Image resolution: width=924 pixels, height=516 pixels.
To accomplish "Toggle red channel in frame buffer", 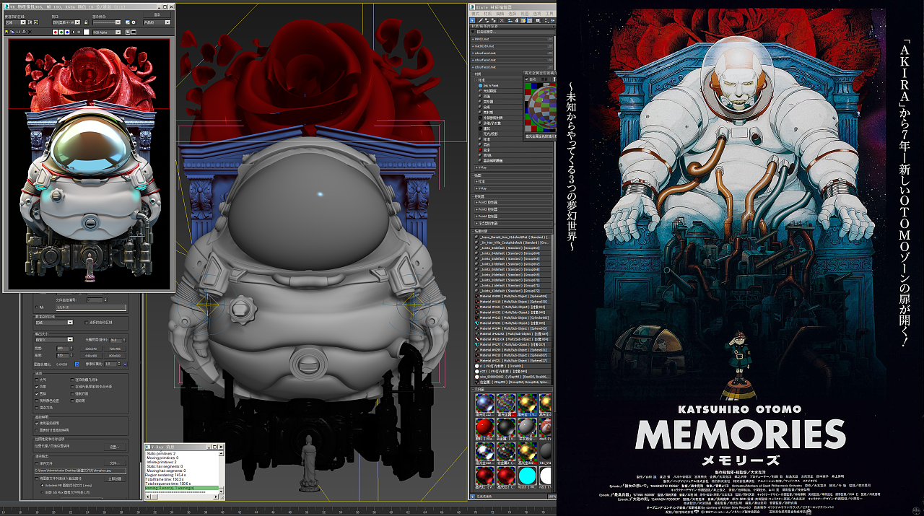I will [x=56, y=32].
